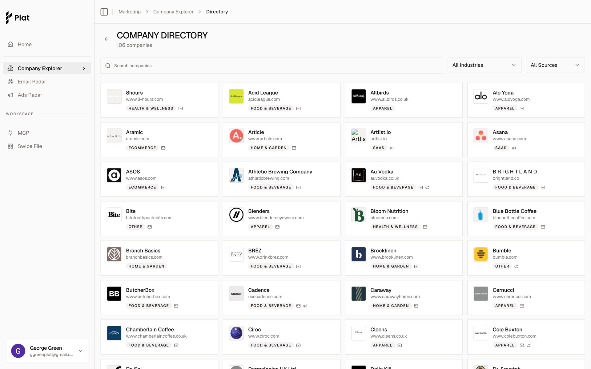Viewport: 591px width, 369px height.
Task: Click the Health & Wellness tag on 8hours
Action: point(151,108)
